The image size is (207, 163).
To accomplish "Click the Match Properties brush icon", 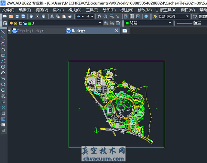I will pos(70,16).
